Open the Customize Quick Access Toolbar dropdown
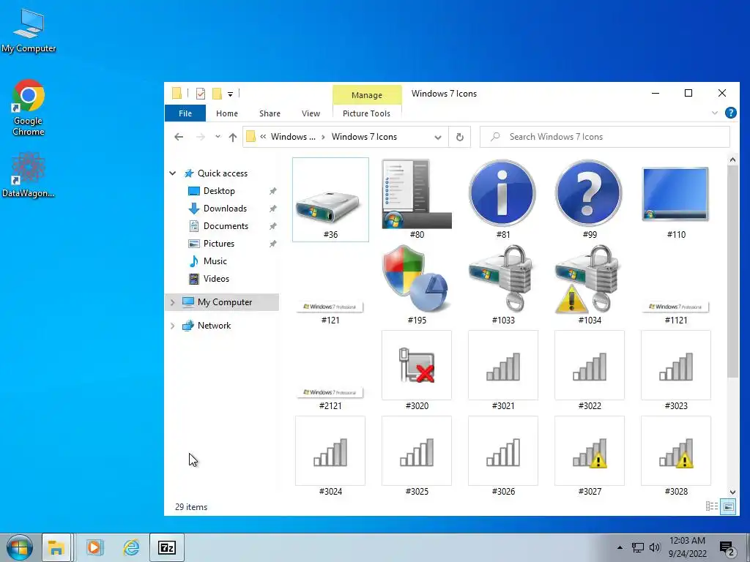The height and width of the screenshot is (562, 750). point(230,94)
